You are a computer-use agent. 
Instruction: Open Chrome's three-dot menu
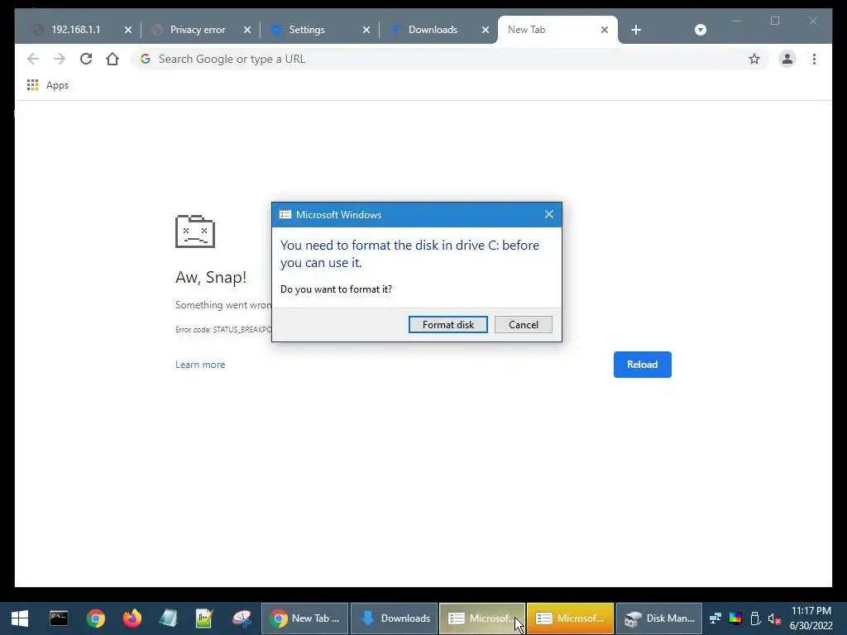(x=814, y=59)
